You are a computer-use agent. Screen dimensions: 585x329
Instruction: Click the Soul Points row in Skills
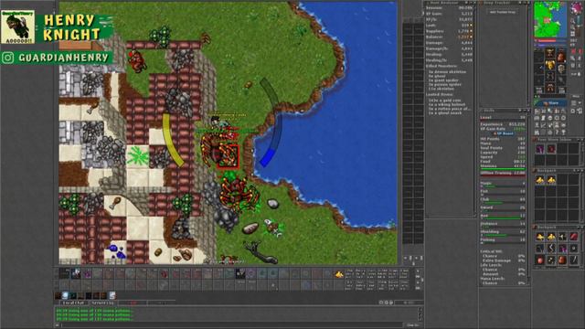503,148
